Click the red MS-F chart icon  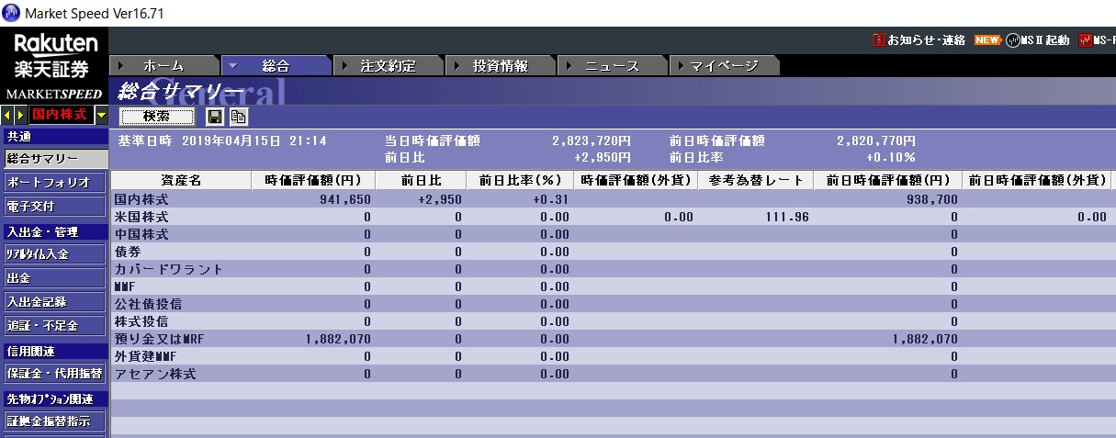(x=1085, y=40)
